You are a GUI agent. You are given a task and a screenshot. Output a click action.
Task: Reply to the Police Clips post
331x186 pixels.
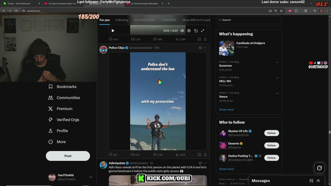tap(113, 154)
